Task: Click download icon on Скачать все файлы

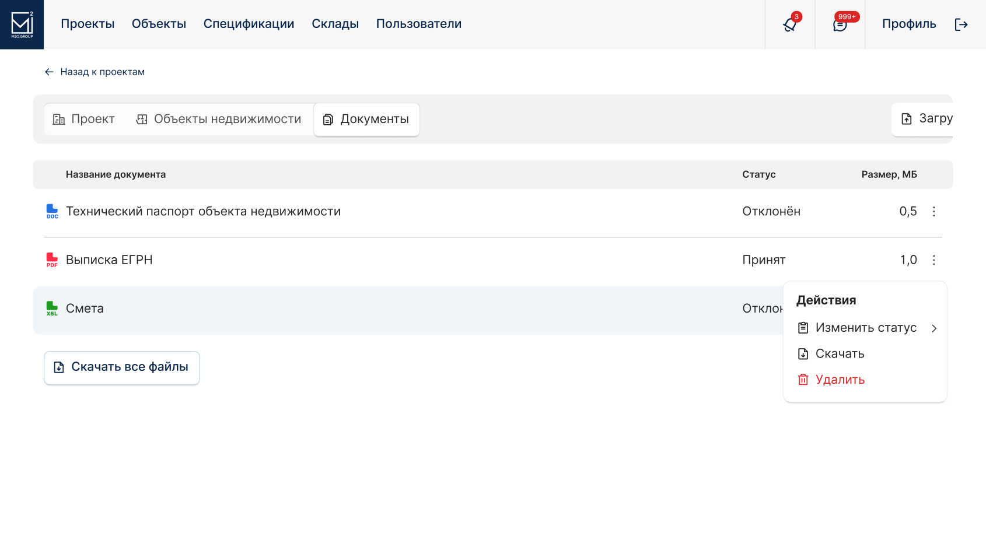Action: pyautogui.click(x=59, y=367)
